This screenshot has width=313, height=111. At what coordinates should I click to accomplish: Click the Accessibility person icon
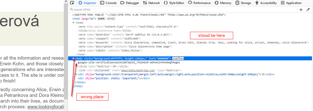coord(257,3)
